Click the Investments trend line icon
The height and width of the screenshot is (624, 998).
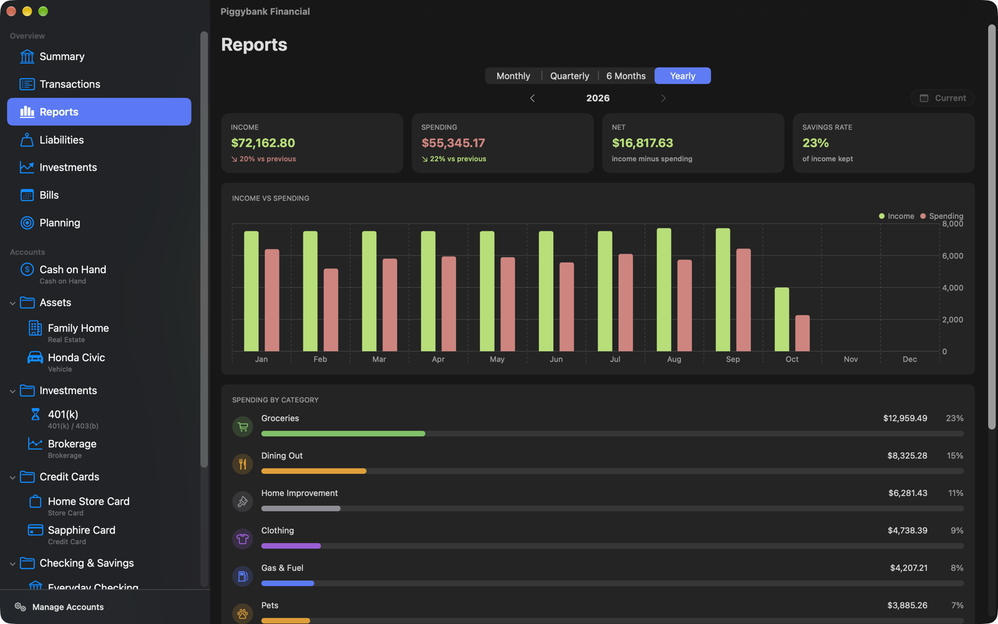(27, 167)
